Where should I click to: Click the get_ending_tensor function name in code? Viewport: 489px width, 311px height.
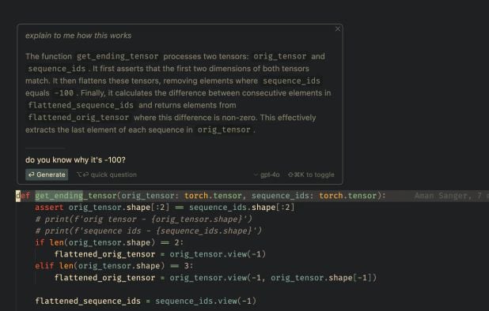[76, 196]
